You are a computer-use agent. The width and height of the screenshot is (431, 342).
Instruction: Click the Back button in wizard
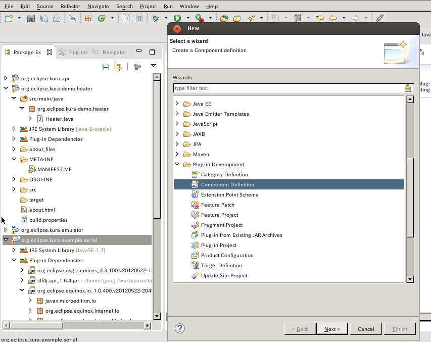click(300, 329)
